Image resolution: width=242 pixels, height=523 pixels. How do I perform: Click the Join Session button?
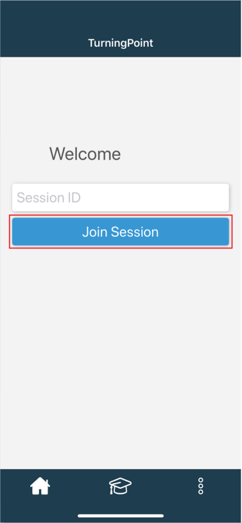coord(121,232)
